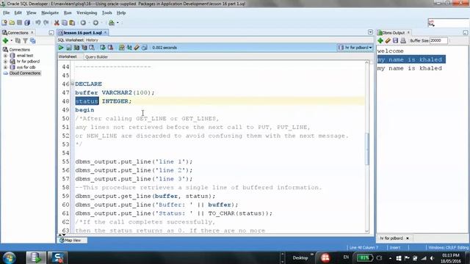Open the SQL Worksheet icon dropdown arrow

pos(117,23)
